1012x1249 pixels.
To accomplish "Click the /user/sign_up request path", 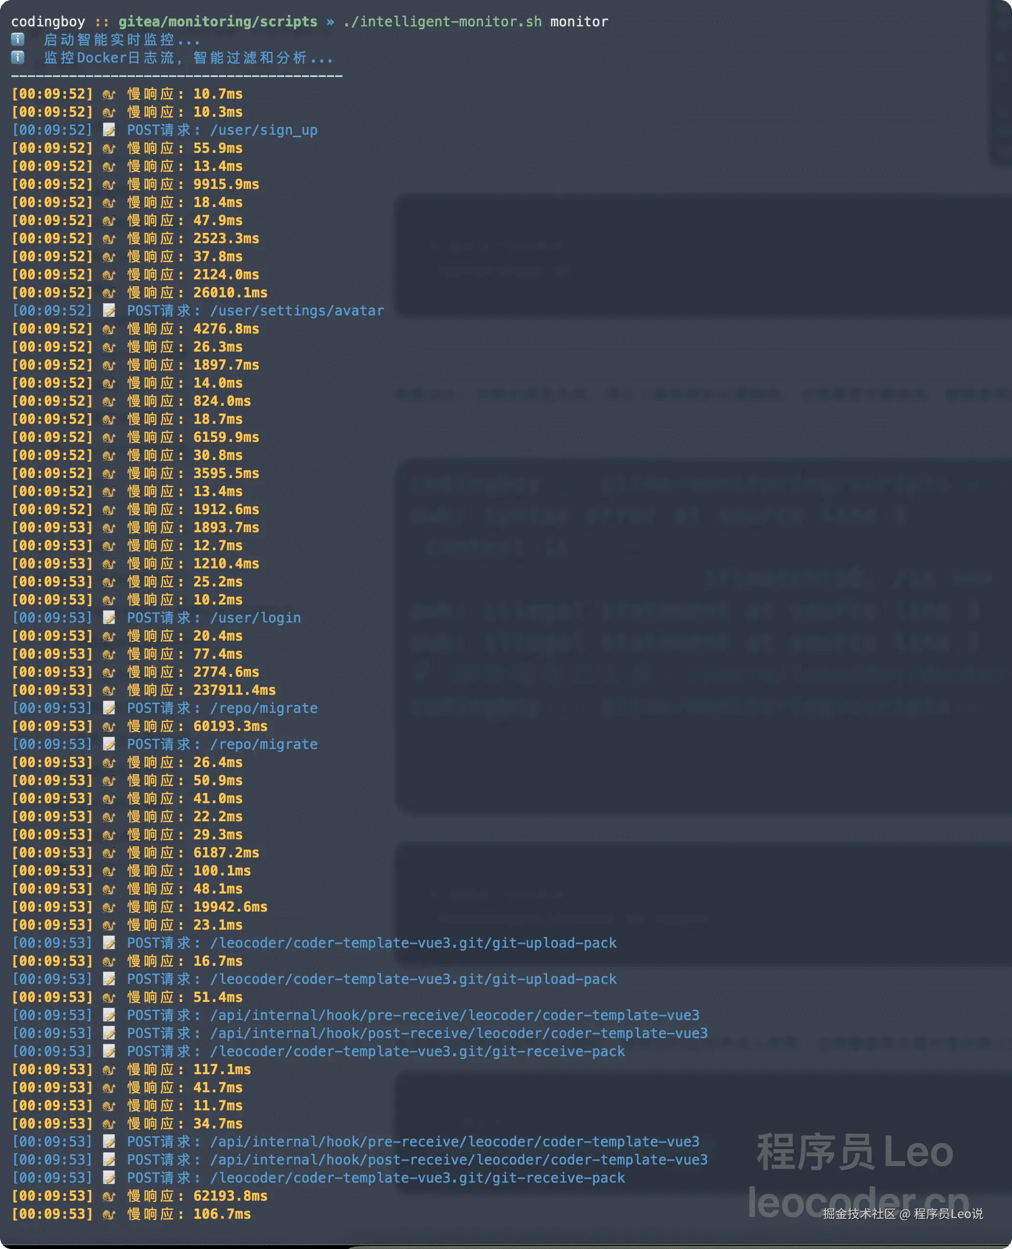I will (x=263, y=130).
